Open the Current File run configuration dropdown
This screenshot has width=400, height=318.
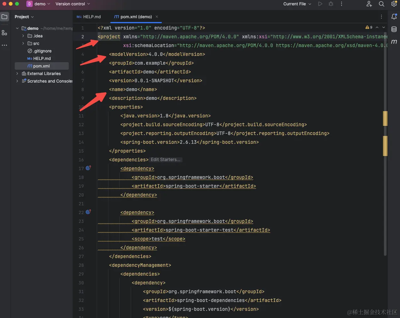[x=297, y=4]
